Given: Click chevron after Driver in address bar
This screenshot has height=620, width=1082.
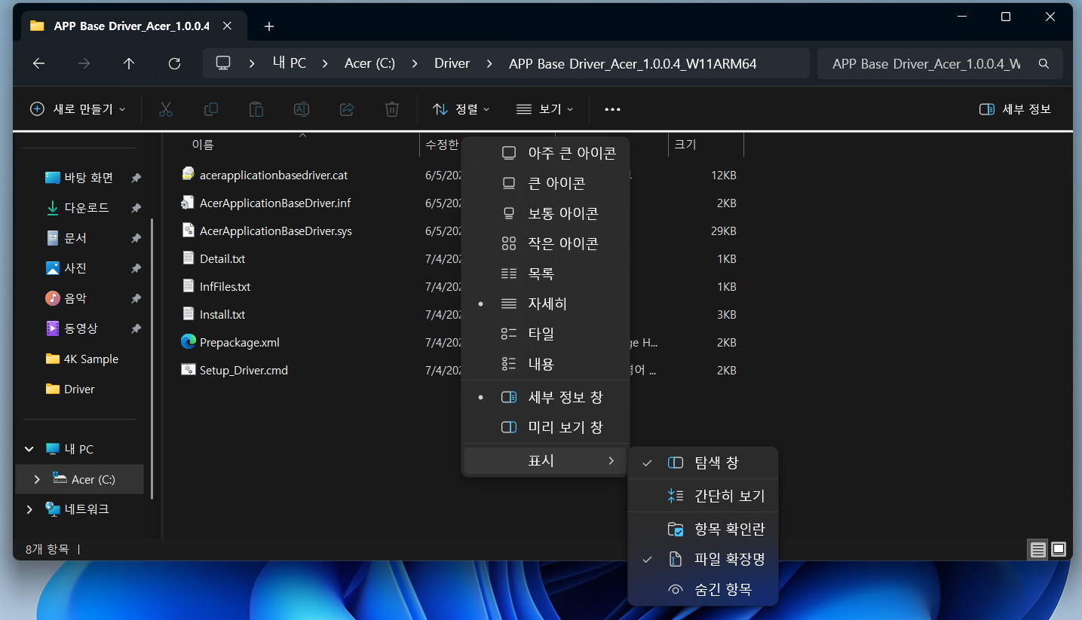Looking at the screenshot, I should pyautogui.click(x=489, y=64).
